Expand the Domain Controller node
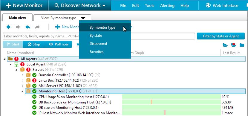 pyautogui.click(x=22, y=75)
